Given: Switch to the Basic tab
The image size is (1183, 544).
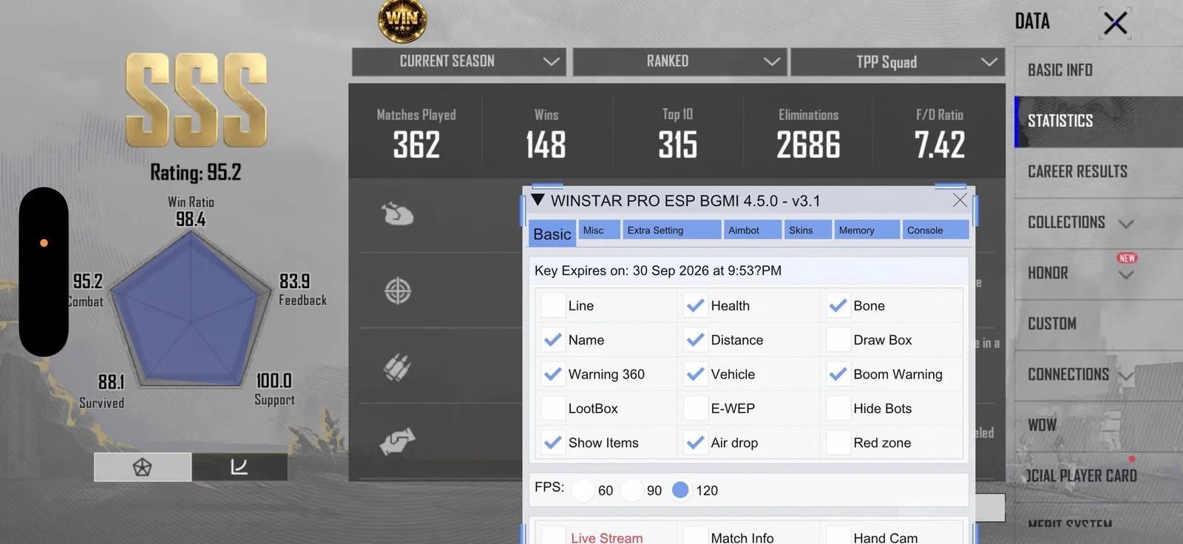Looking at the screenshot, I should 552,234.
